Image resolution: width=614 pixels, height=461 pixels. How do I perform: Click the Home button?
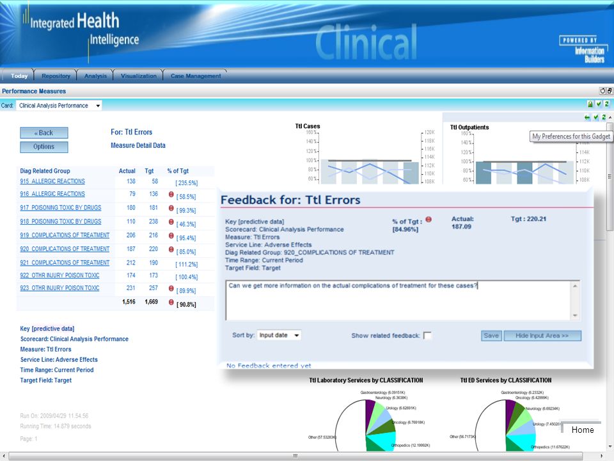(x=583, y=430)
